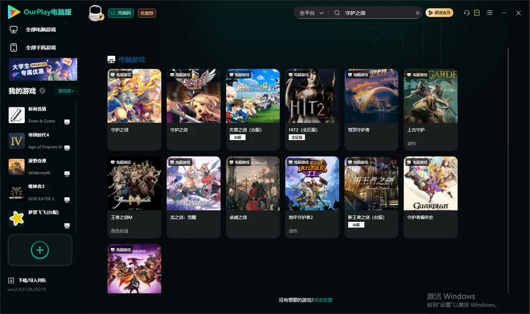
Task: Open the HIT2（全区服） game card
Action: [x=312, y=110]
